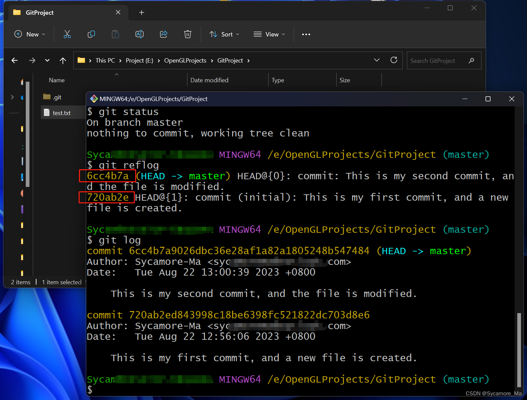Click the '2 items' status bar text

coord(21,282)
